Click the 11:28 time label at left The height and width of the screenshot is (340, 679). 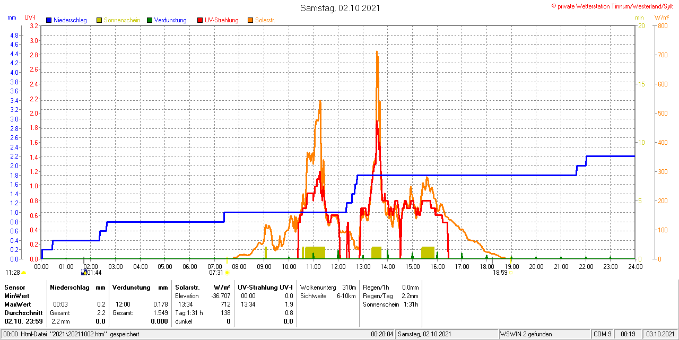pyautogui.click(x=13, y=273)
